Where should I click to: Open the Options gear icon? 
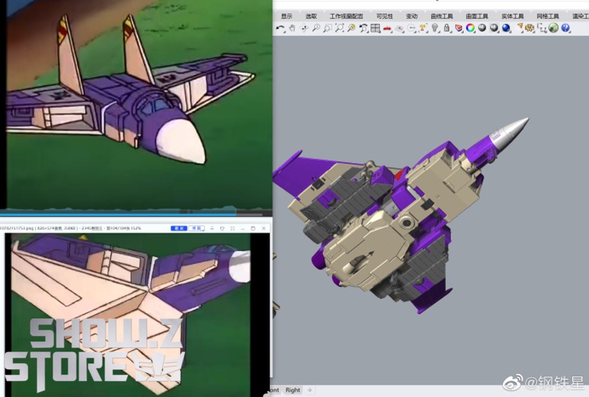[529, 28]
